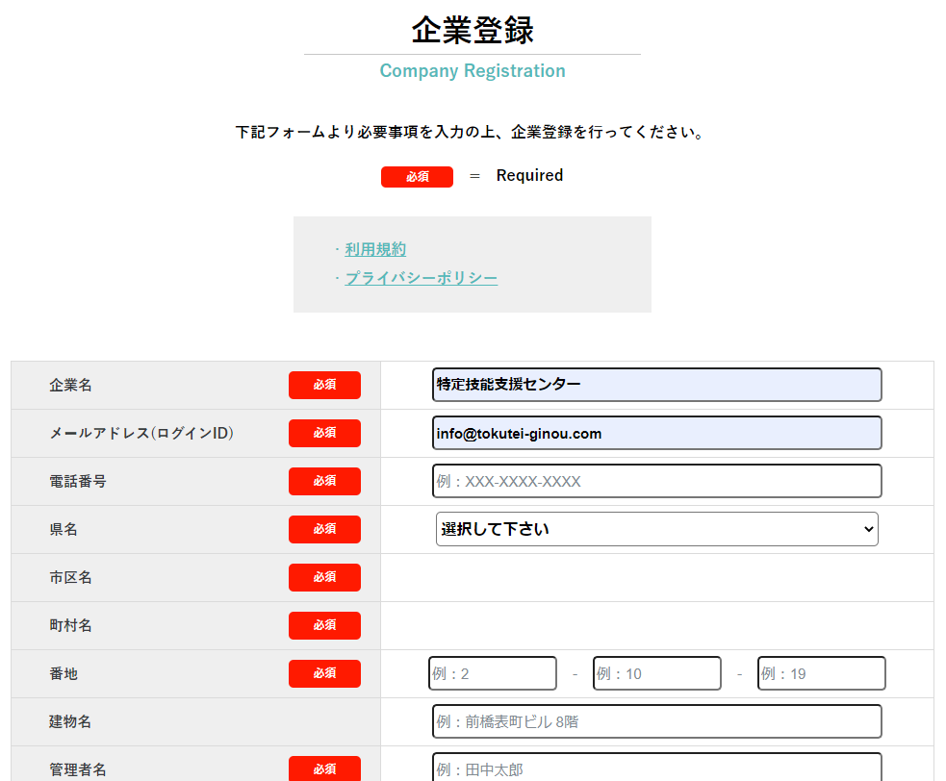Click the 必須 legend badge above the links
The width and height of the screenshot is (946, 781).
point(417,177)
